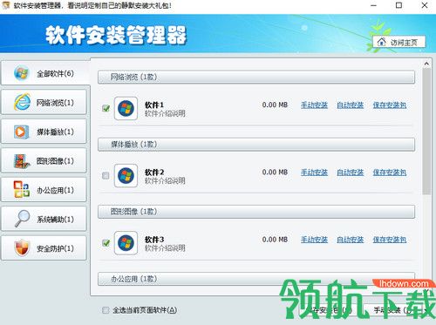Click 自动安装 link for 软件1
The height and width of the screenshot is (325, 436).
(351, 105)
